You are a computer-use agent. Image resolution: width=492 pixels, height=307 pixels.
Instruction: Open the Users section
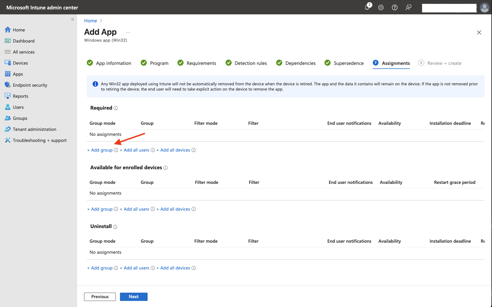tap(18, 107)
